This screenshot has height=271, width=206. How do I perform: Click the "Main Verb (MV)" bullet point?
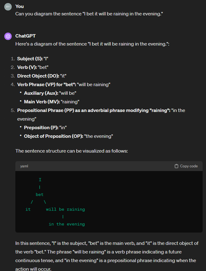click(52, 102)
